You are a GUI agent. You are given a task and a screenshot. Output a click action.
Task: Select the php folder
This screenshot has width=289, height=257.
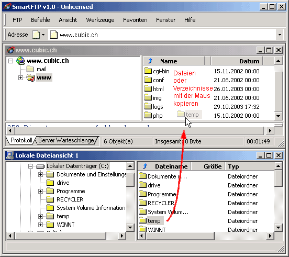153,116
